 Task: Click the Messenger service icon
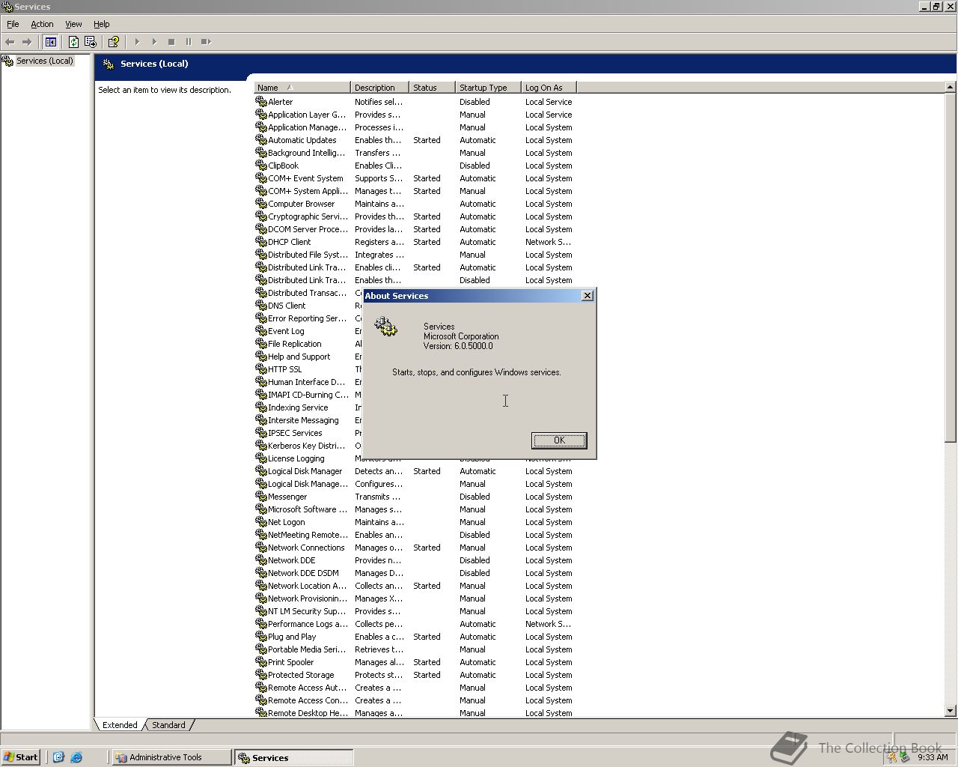pos(261,496)
